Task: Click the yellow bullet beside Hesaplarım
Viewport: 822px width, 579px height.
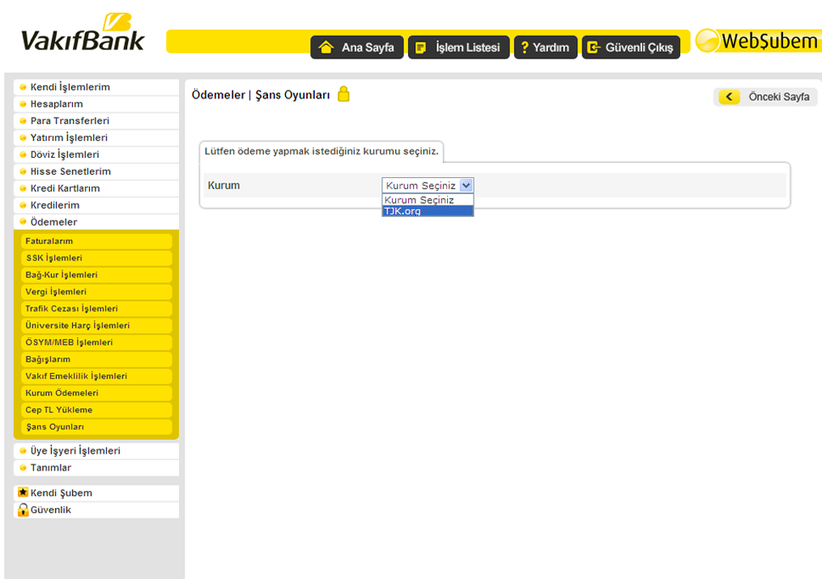Action: (23, 104)
